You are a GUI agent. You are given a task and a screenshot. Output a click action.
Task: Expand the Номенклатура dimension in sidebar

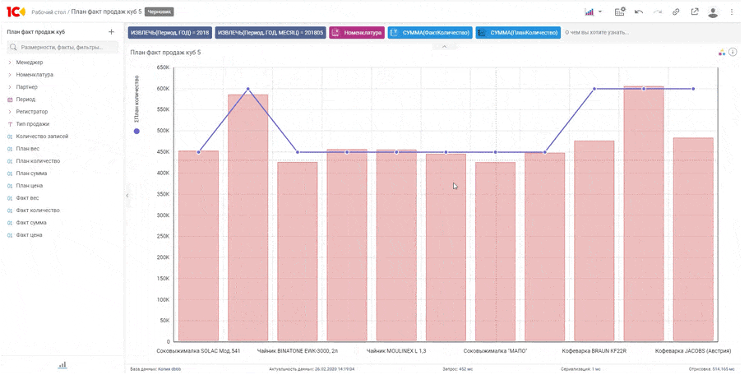pos(10,75)
